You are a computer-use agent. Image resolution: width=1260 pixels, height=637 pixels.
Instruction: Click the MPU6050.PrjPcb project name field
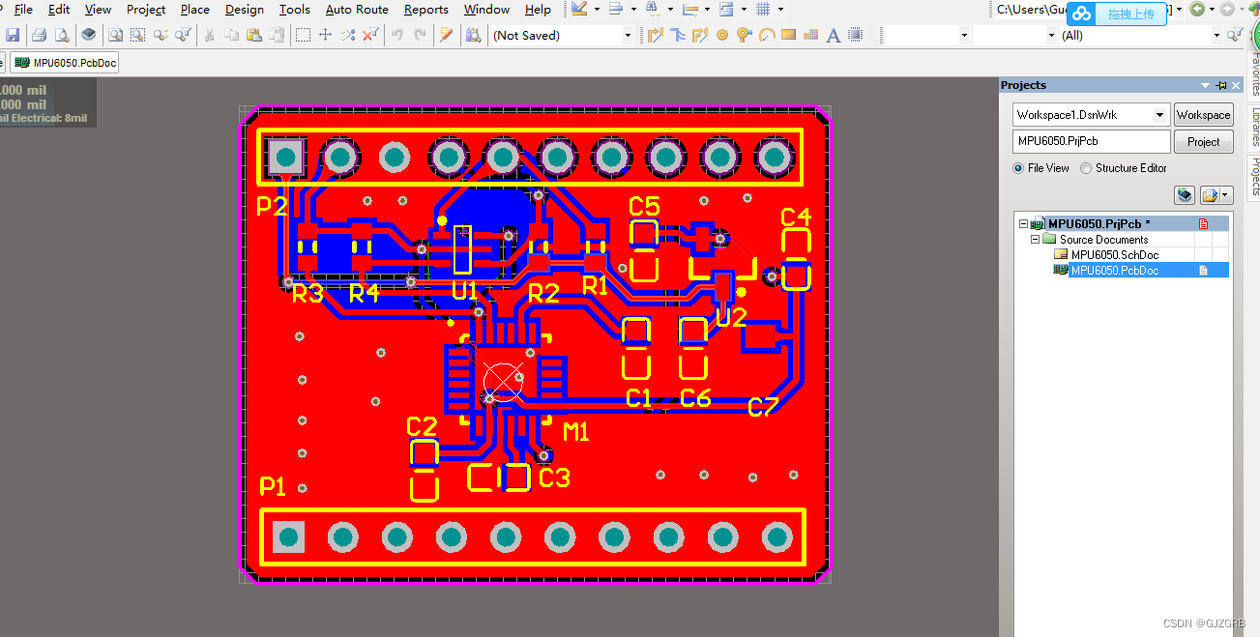click(1091, 141)
